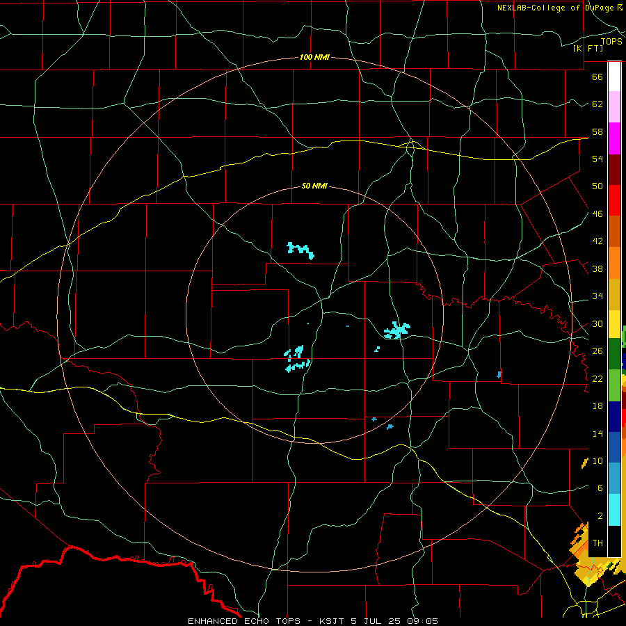Image resolution: width=626 pixels, height=626 pixels.
Task: Click the "ENHANCED ECHO TOPS" product caption
Action: 244,621
